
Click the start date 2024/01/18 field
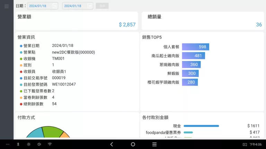[x=39, y=6]
